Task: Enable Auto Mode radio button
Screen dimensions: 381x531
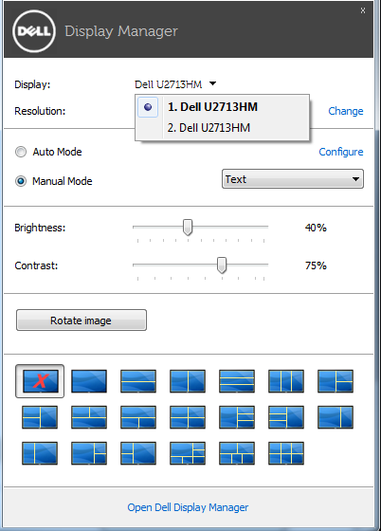Action: point(21,152)
